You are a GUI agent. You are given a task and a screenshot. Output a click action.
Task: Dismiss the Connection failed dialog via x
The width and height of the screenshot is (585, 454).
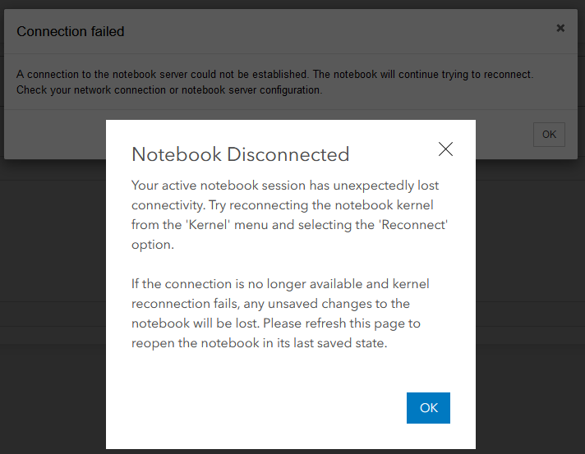[x=560, y=28]
